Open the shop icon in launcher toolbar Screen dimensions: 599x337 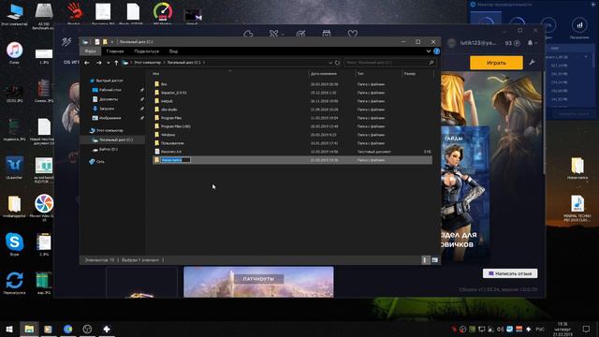[x=327, y=34]
